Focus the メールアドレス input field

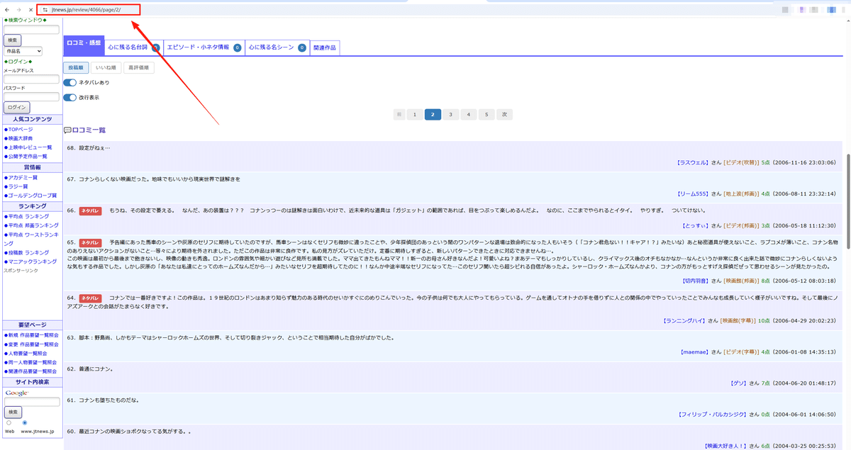point(31,79)
